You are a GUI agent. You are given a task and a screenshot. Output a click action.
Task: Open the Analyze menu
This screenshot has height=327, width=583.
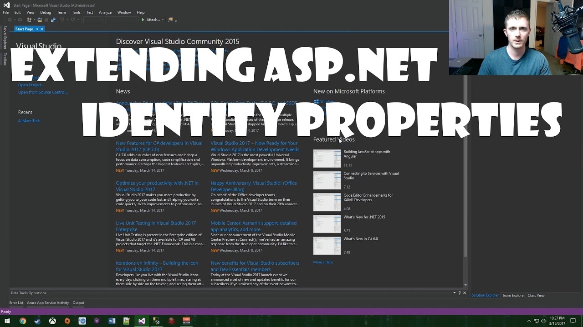click(105, 12)
